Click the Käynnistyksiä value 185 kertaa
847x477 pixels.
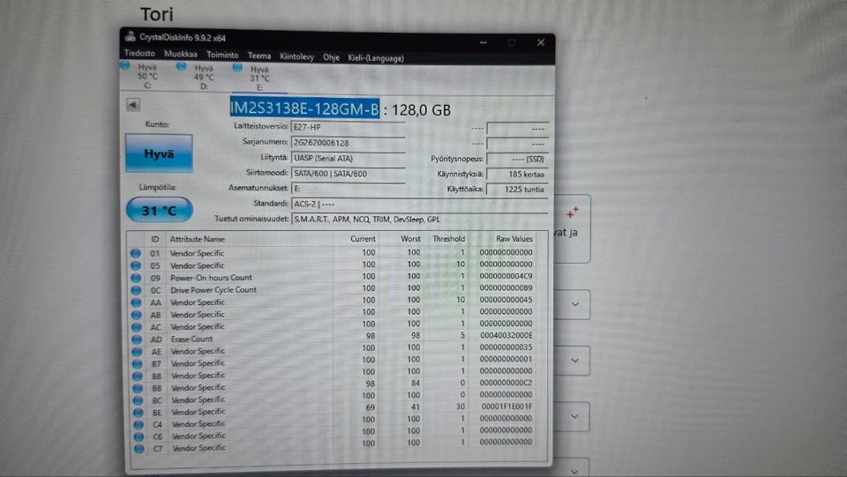[517, 174]
